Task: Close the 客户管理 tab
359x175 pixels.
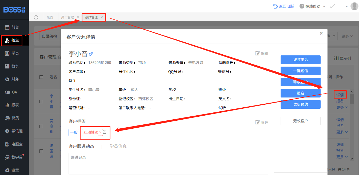Action: [x=102, y=17]
